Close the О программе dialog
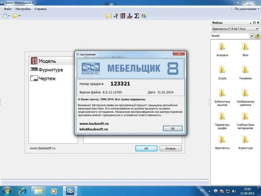 tap(179, 53)
